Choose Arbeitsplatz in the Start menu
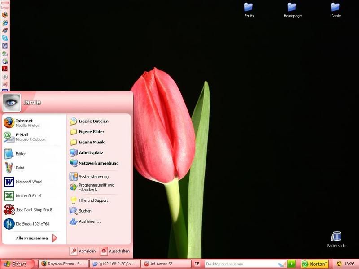The width and height of the screenshot is (359, 269). coord(91,152)
